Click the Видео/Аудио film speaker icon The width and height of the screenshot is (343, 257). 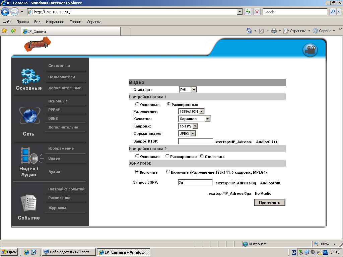pyautogui.click(x=30, y=156)
